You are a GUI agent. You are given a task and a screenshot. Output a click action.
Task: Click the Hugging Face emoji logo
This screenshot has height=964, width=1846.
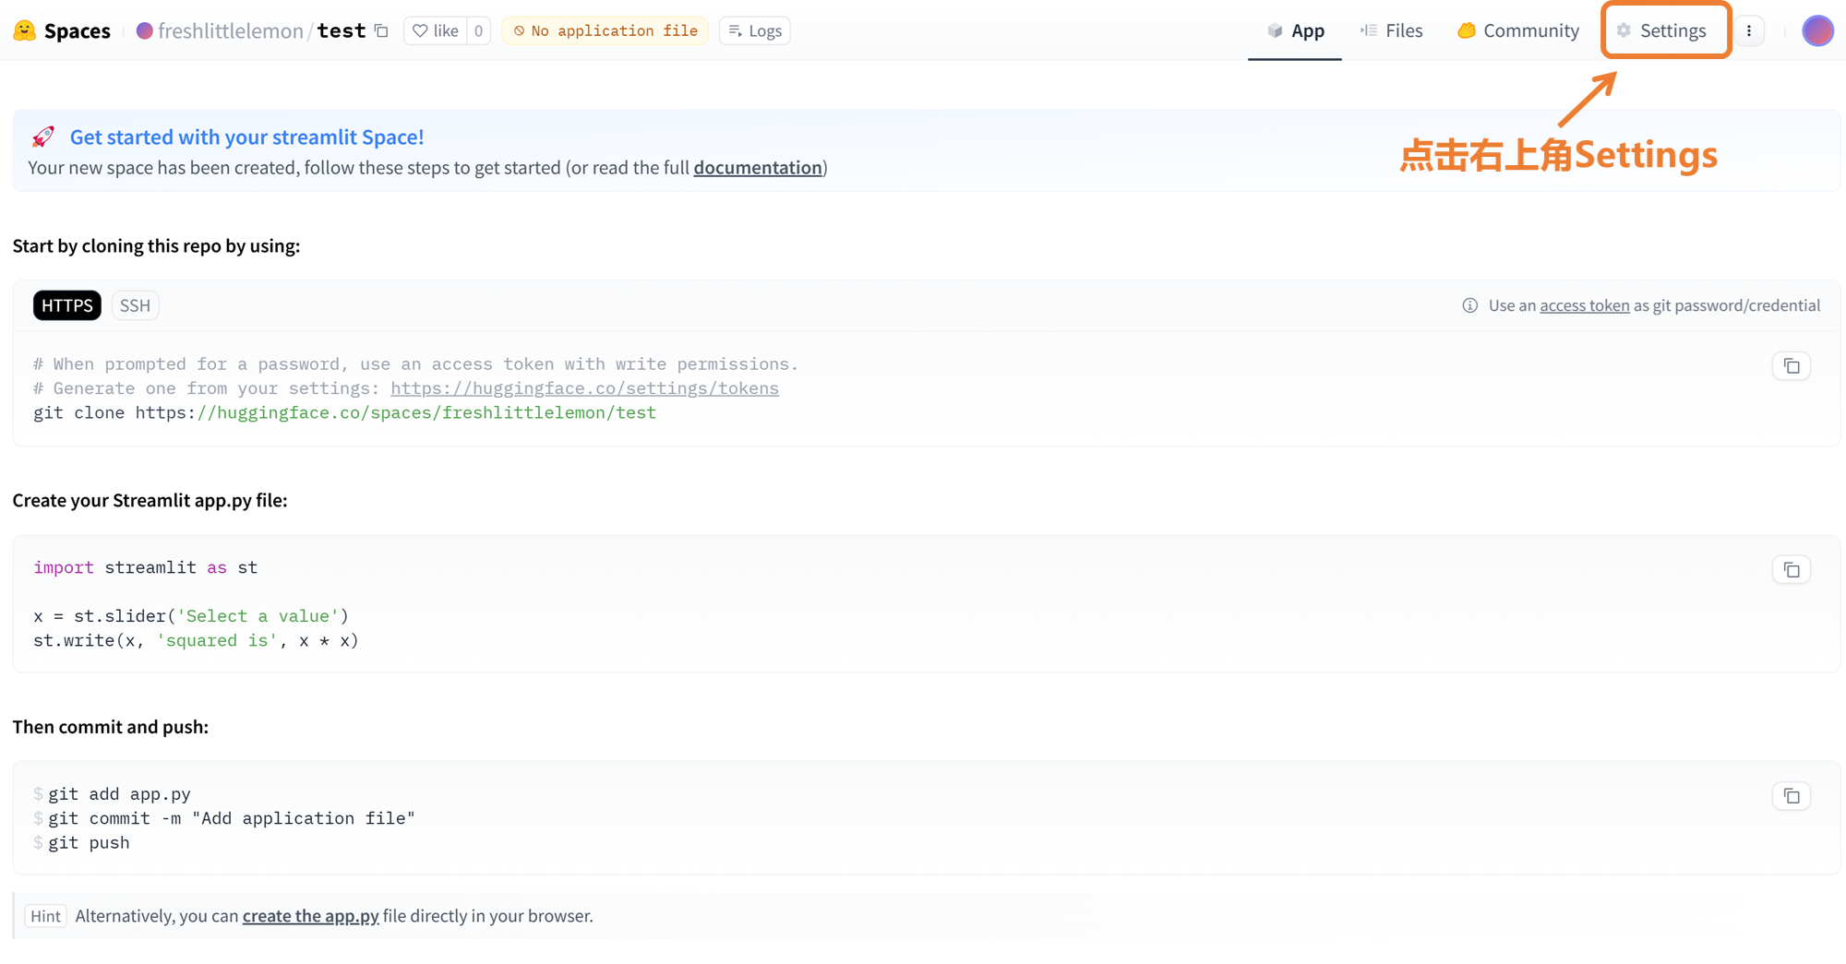tap(25, 30)
